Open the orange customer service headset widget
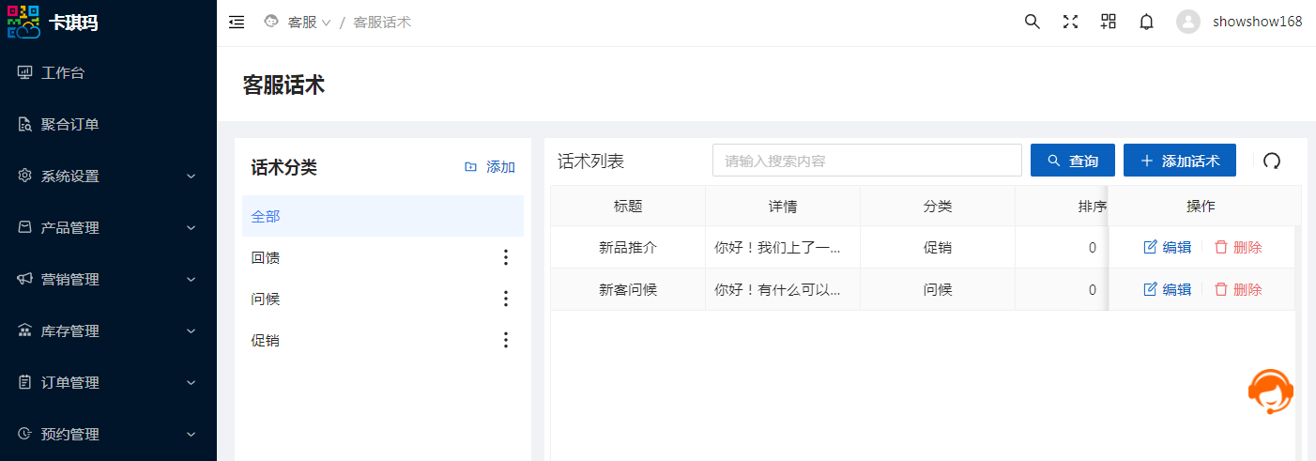This screenshot has width=1316, height=461. (x=1271, y=392)
